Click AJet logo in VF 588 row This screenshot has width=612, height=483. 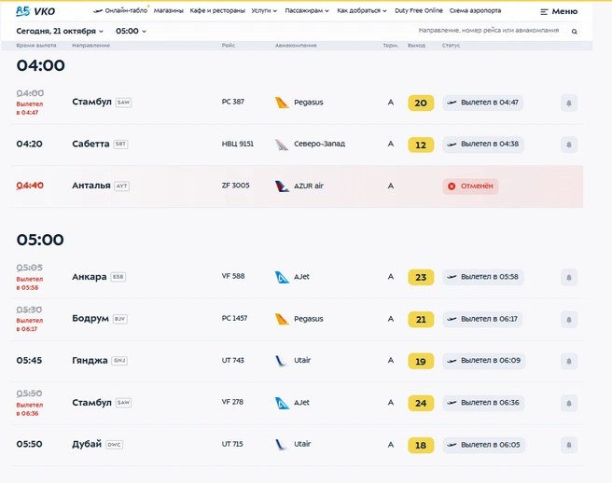point(282,277)
